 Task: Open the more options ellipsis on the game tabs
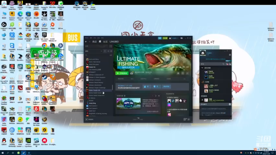click(184, 79)
